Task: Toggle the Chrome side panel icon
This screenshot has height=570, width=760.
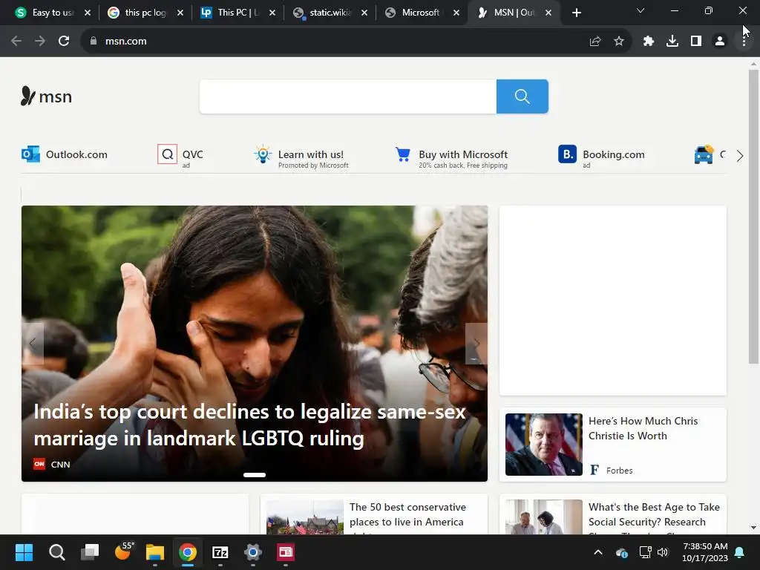Action: (x=696, y=42)
